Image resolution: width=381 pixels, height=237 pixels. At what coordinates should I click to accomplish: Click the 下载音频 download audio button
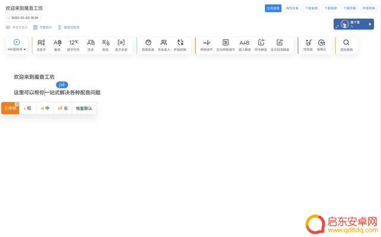point(311,8)
